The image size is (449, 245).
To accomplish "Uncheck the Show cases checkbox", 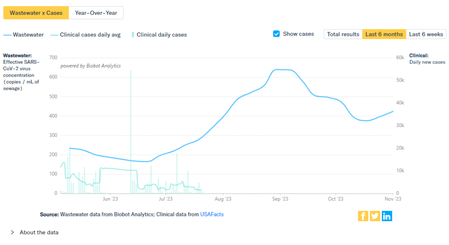I will point(276,34).
